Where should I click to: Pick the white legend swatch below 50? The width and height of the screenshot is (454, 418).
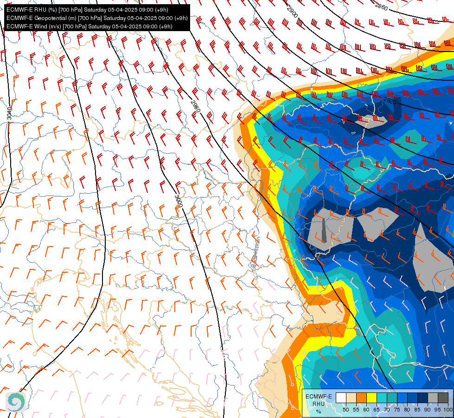tap(341, 398)
